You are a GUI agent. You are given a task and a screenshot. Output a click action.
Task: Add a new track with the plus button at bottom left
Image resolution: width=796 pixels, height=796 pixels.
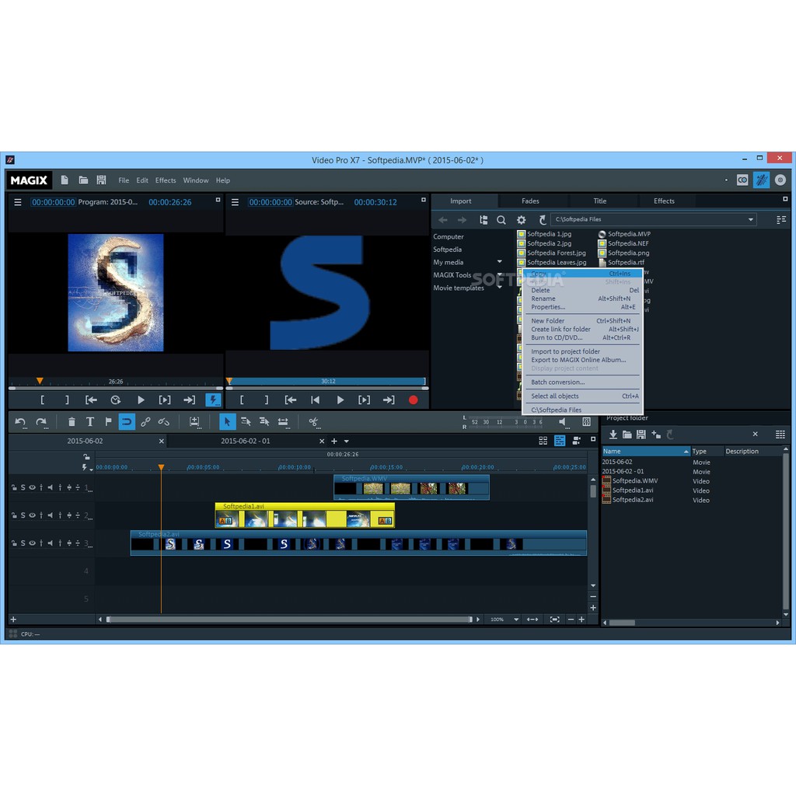coord(13,620)
